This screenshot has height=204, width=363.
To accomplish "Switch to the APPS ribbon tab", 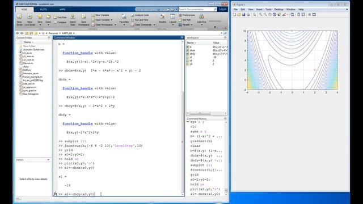I will [62, 10].
